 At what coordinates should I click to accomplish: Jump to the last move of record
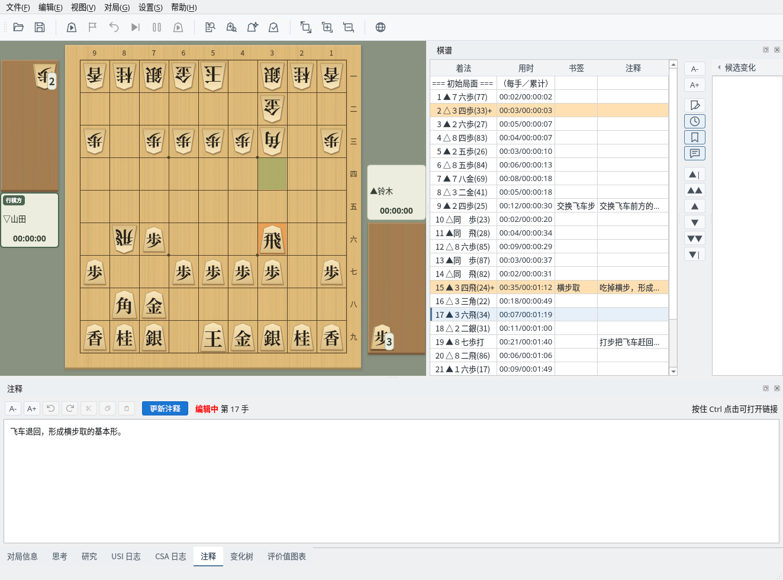695,254
